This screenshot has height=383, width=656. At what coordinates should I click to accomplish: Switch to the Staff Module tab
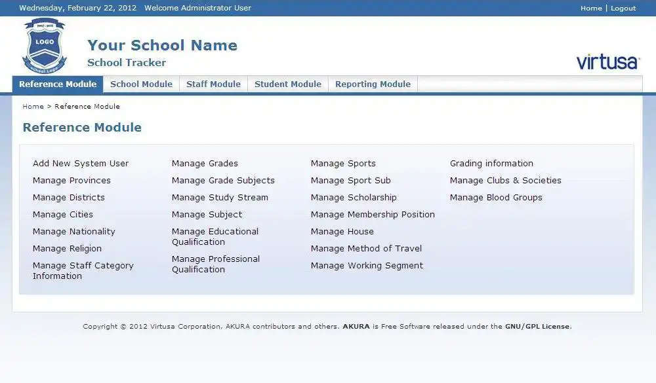pos(213,84)
